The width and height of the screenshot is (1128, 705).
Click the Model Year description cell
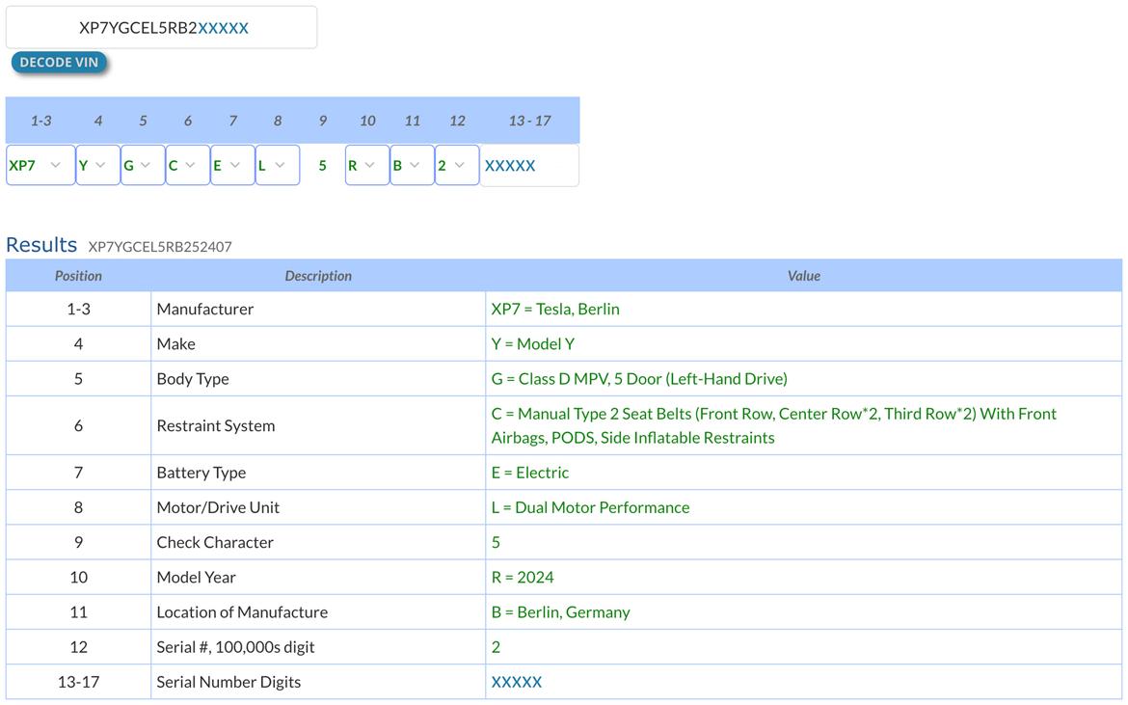(318, 577)
